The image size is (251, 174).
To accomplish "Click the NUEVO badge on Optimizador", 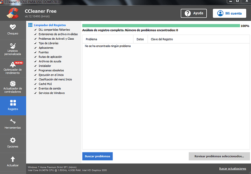I will pos(19,63).
